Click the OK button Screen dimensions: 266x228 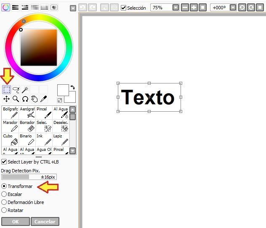(15, 221)
